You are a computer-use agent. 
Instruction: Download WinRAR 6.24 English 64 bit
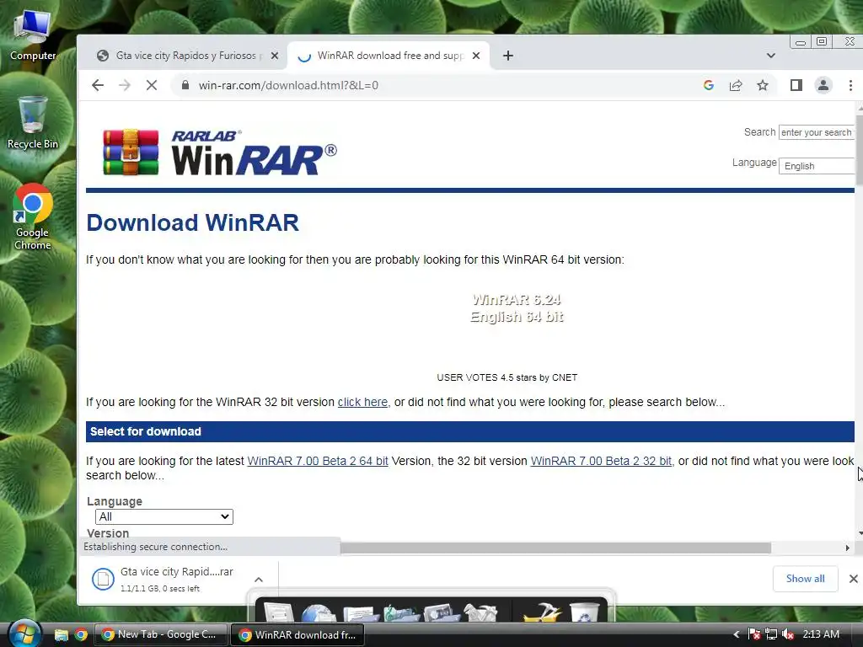(517, 308)
